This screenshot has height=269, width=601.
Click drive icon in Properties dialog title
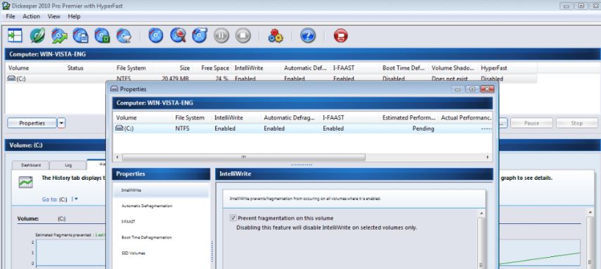tap(114, 89)
